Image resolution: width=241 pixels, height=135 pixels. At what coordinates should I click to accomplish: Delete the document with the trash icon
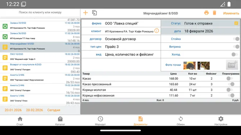214,13
